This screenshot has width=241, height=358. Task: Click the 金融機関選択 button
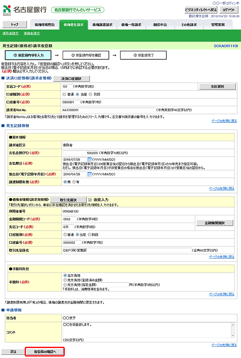click(215, 223)
